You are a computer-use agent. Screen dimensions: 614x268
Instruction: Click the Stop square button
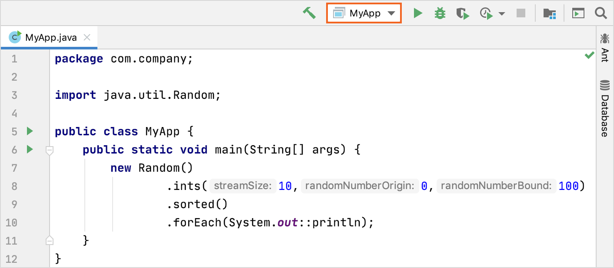tap(521, 13)
